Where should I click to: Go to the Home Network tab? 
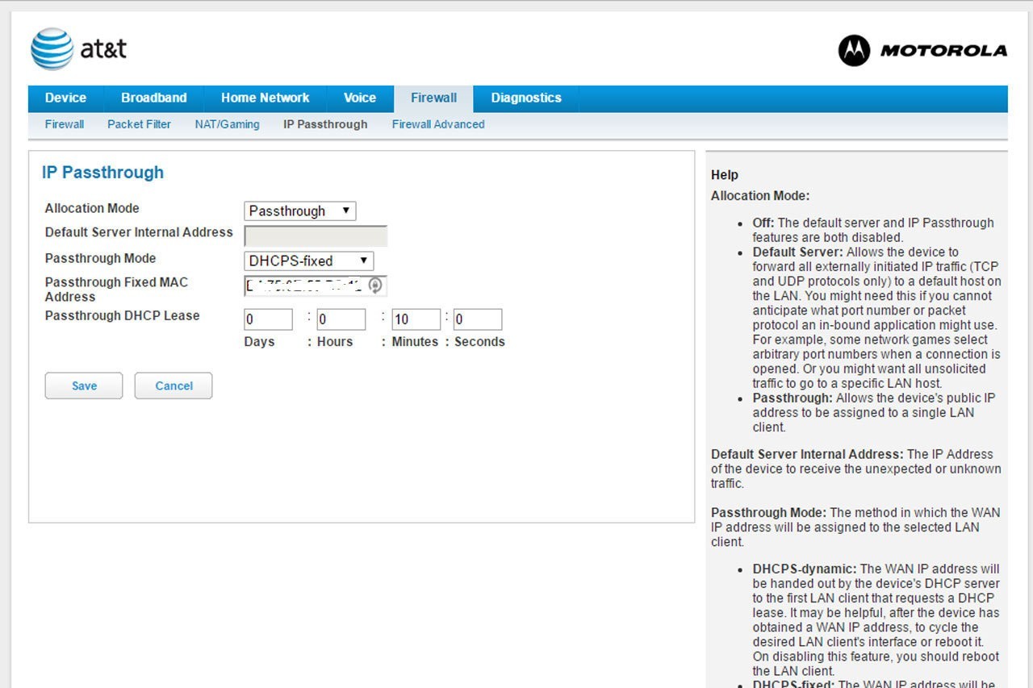[265, 98]
